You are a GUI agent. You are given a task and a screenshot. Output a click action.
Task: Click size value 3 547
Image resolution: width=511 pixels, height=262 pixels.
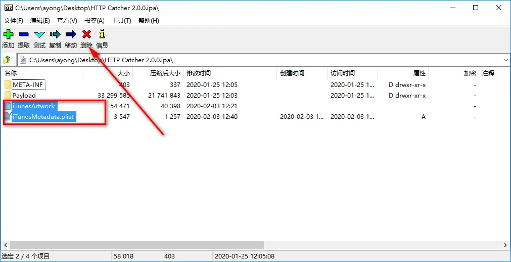[x=121, y=116]
